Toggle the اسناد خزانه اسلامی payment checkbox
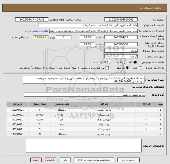 (x=107, y=68)
